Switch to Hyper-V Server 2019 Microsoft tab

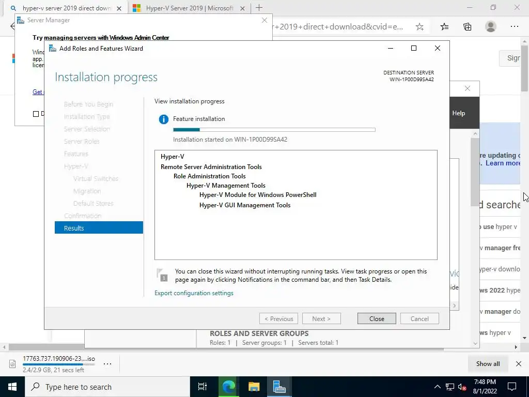190,8
